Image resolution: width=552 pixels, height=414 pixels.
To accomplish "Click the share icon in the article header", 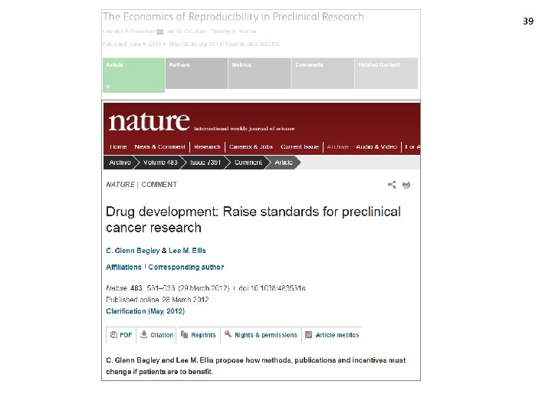I will click(x=392, y=185).
